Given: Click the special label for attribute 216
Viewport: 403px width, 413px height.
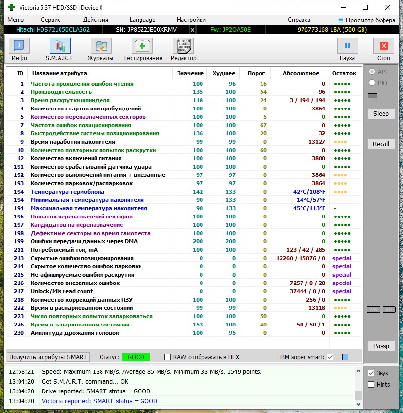Looking at the screenshot, I should point(342,283).
